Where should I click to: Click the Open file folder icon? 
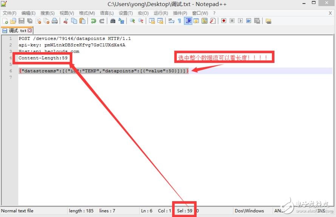(x=13, y=21)
